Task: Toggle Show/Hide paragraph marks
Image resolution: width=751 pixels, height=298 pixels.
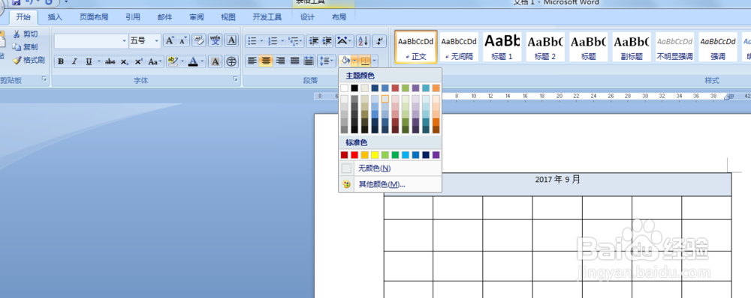Action: tap(379, 41)
